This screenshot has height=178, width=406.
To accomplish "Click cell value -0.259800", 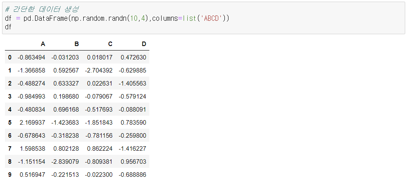I will click(x=132, y=136).
